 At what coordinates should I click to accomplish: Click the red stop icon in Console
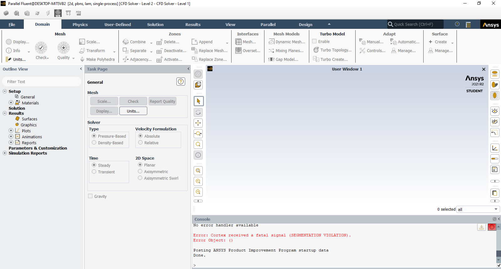(x=492, y=227)
